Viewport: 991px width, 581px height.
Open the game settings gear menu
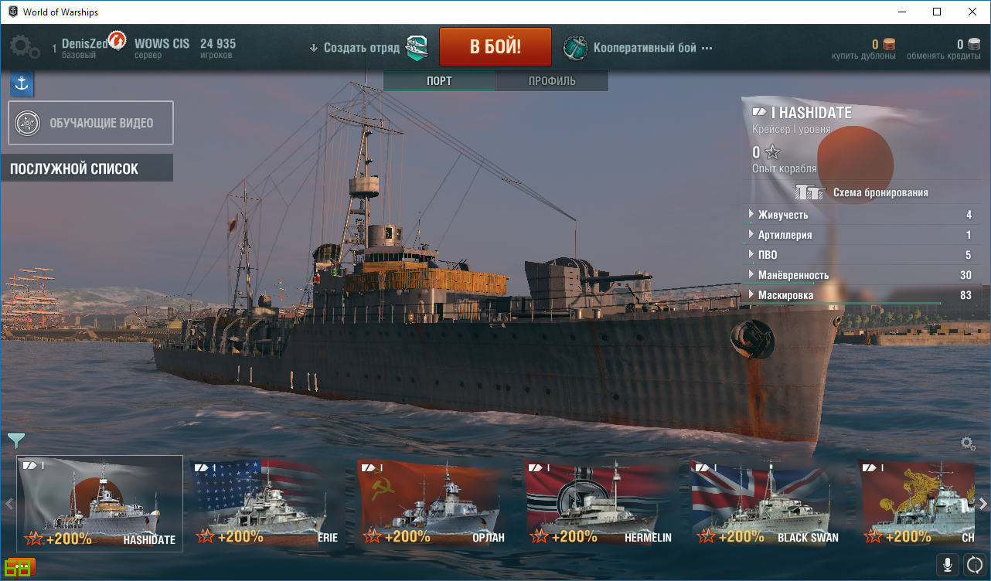point(25,47)
